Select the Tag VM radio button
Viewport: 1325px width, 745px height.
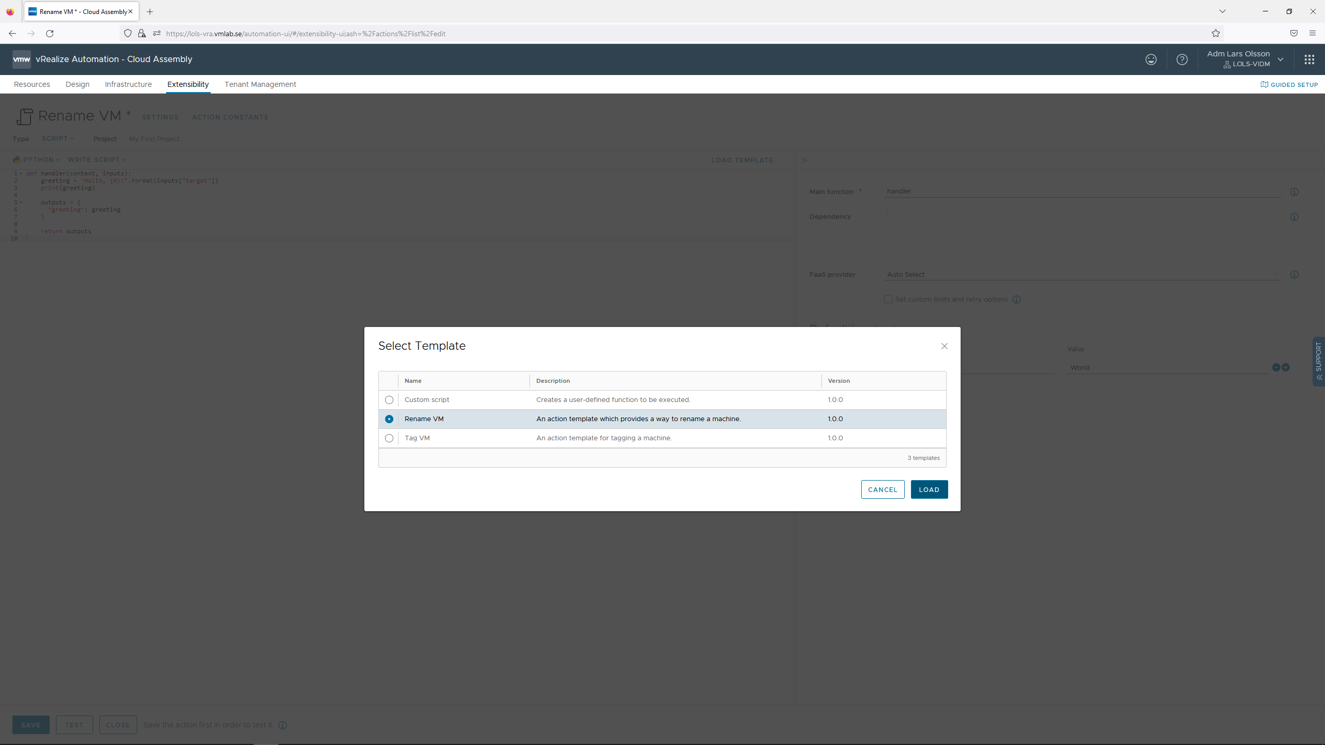click(389, 438)
